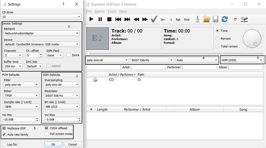Click the network device toolbar icon
The height and width of the screenshot is (148, 266).
tap(244, 19)
